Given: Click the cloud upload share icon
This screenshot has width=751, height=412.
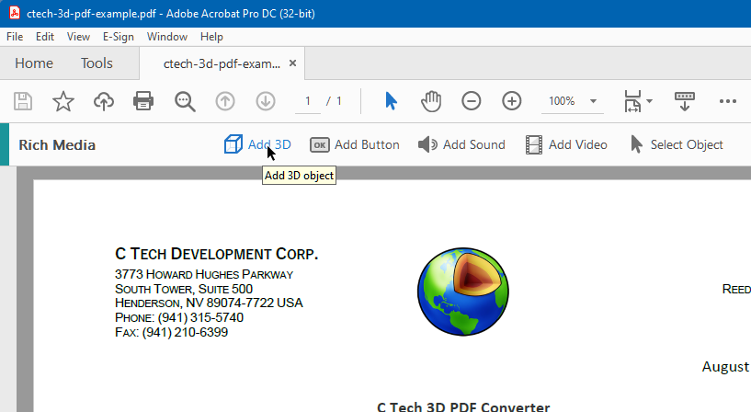Looking at the screenshot, I should click(x=104, y=101).
